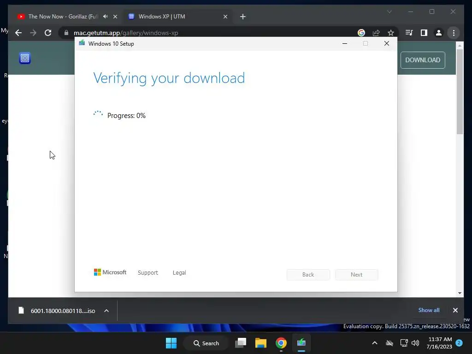Bookmark this page with the star
The image size is (472, 354).
coord(391,33)
